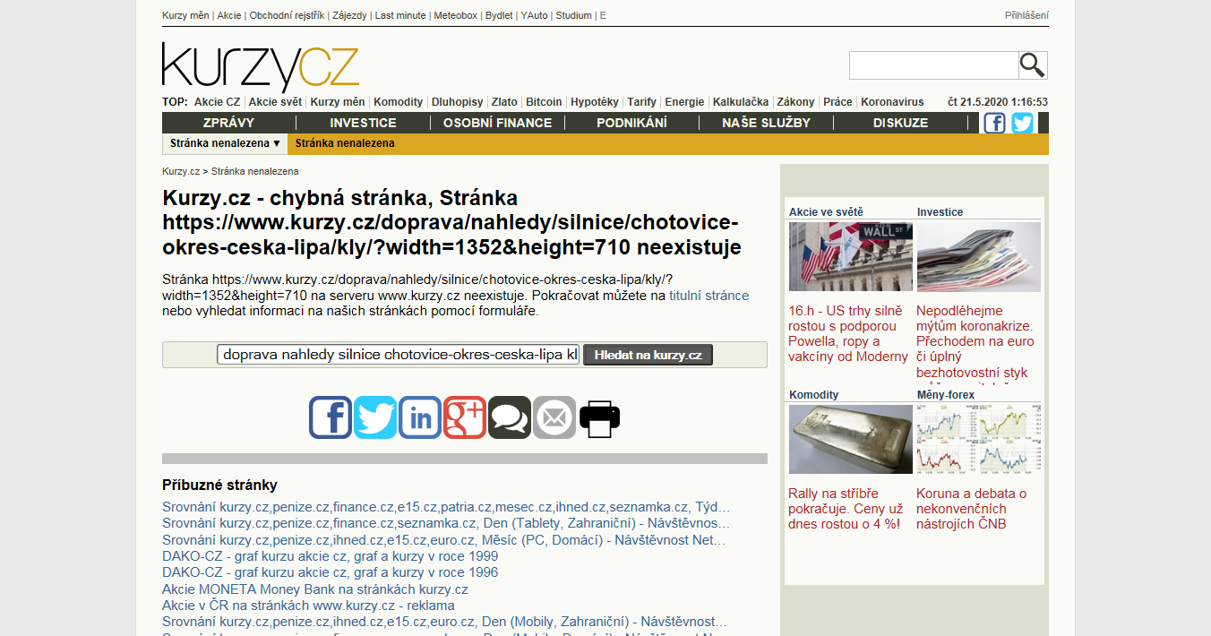
Task: Share page via large Facebook icon
Action: (331, 417)
